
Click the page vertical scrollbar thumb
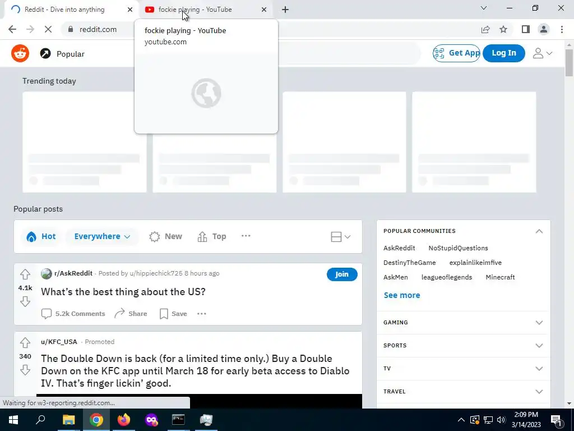(569, 62)
